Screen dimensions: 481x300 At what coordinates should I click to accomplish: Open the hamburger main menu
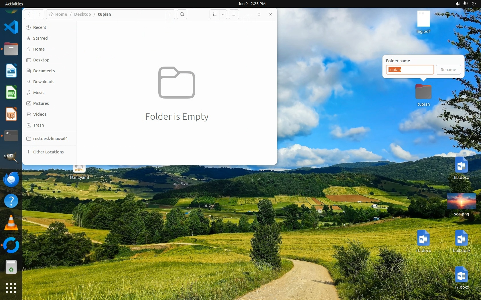(x=234, y=14)
